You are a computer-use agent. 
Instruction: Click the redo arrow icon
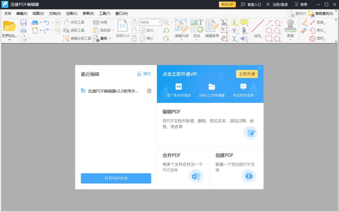pyautogui.click(x=46, y=30)
